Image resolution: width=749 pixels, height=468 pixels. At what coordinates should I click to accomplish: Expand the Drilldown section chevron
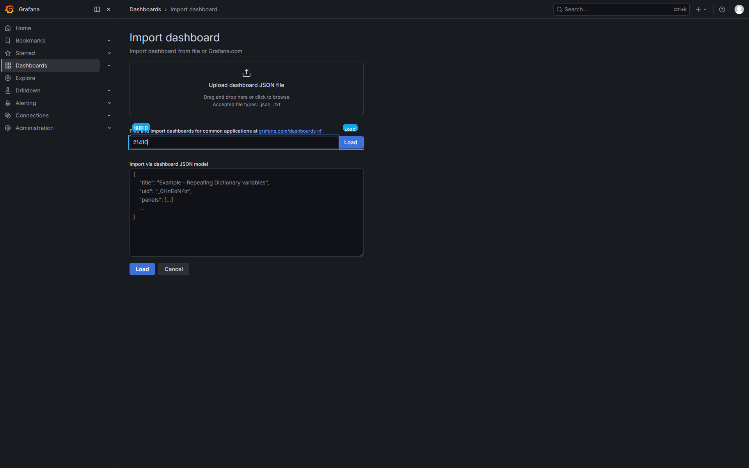coord(109,90)
